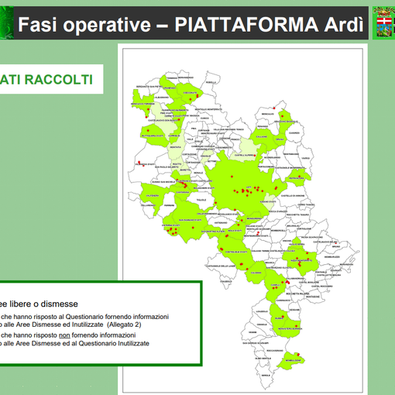Screen dimensions: 395x395
Task: Click the COCCONATO region on the map
Action: tap(190, 93)
